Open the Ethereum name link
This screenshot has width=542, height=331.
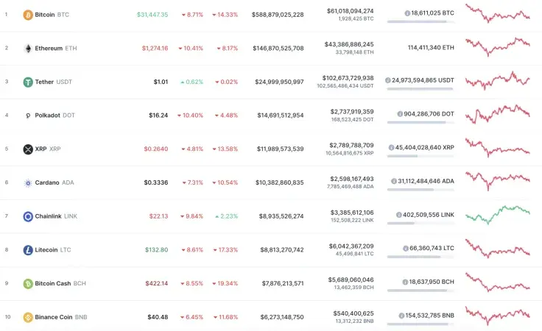(x=48, y=49)
